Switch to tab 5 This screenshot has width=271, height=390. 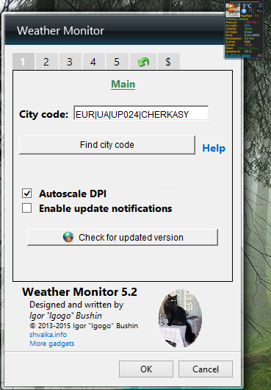point(117,61)
